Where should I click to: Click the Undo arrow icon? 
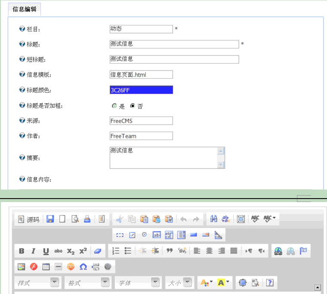click(183, 219)
